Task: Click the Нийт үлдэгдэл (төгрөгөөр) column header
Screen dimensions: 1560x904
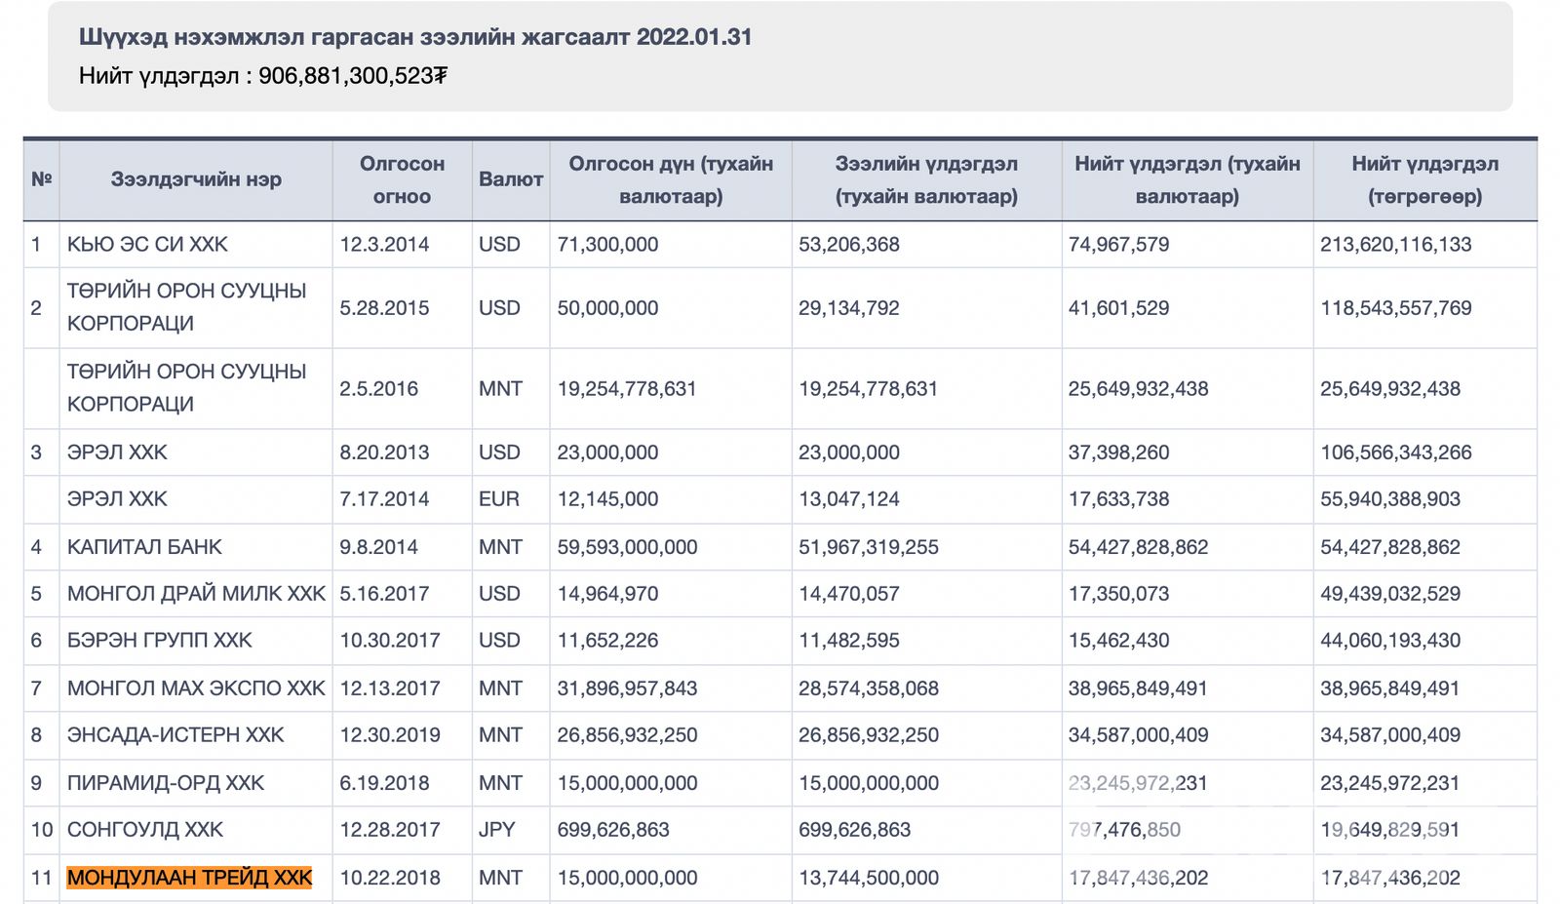Action: (1424, 179)
